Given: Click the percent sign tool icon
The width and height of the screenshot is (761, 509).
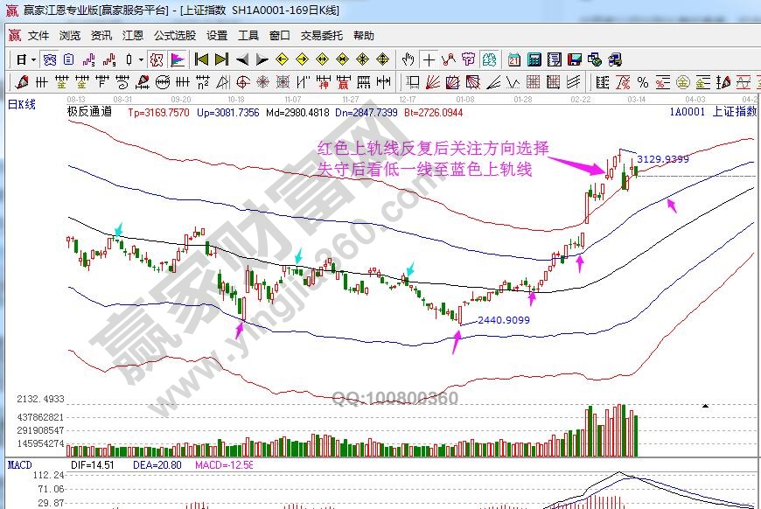Looking at the screenshot, I should click(643, 82).
